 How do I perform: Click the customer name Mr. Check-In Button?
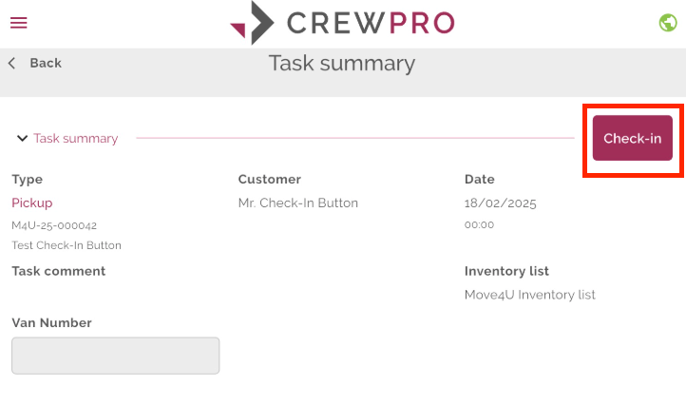point(298,203)
